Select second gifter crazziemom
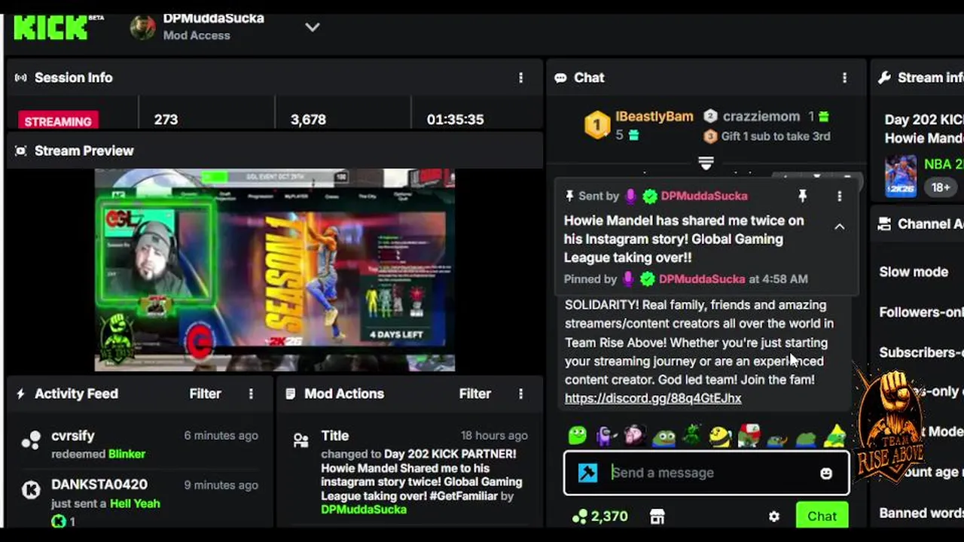Image resolution: width=964 pixels, height=542 pixels. point(761,117)
